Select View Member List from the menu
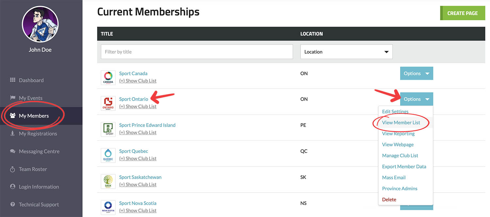The image size is (490, 217). (x=401, y=123)
